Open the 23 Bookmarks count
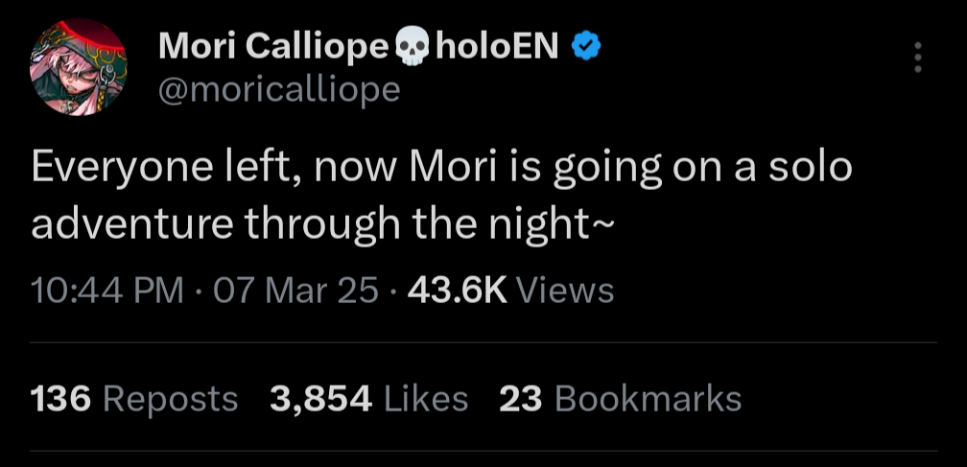The width and height of the screenshot is (967, 467). 521,398
